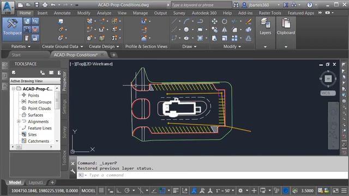This screenshot has height=196, width=349.
Task: Toggle Ortho mode in status bar
Action: click(x=119, y=191)
